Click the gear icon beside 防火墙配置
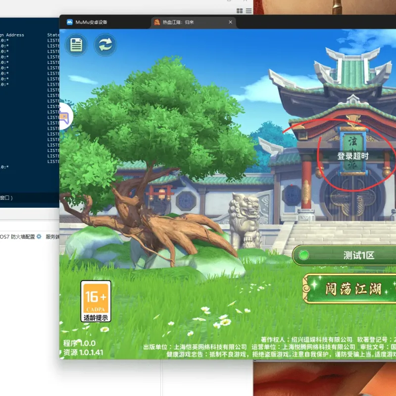 point(39,237)
